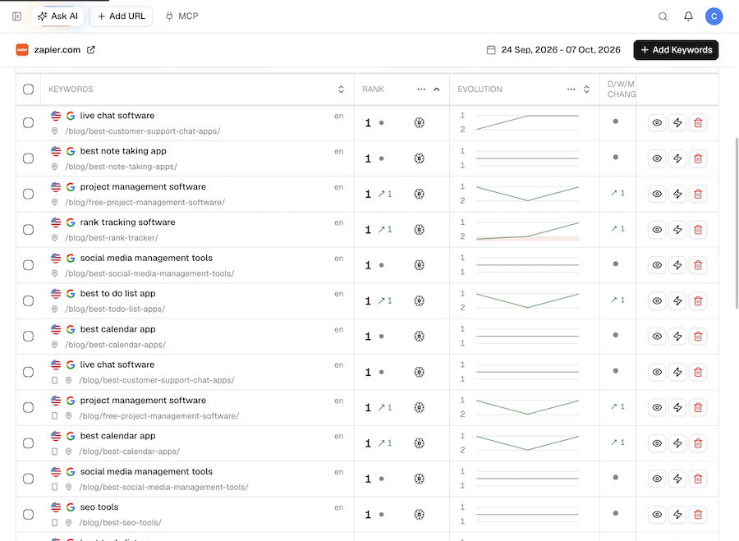Screen dimensions: 739x541
Task: Open zapier.com external link icon
Action: click(91, 50)
